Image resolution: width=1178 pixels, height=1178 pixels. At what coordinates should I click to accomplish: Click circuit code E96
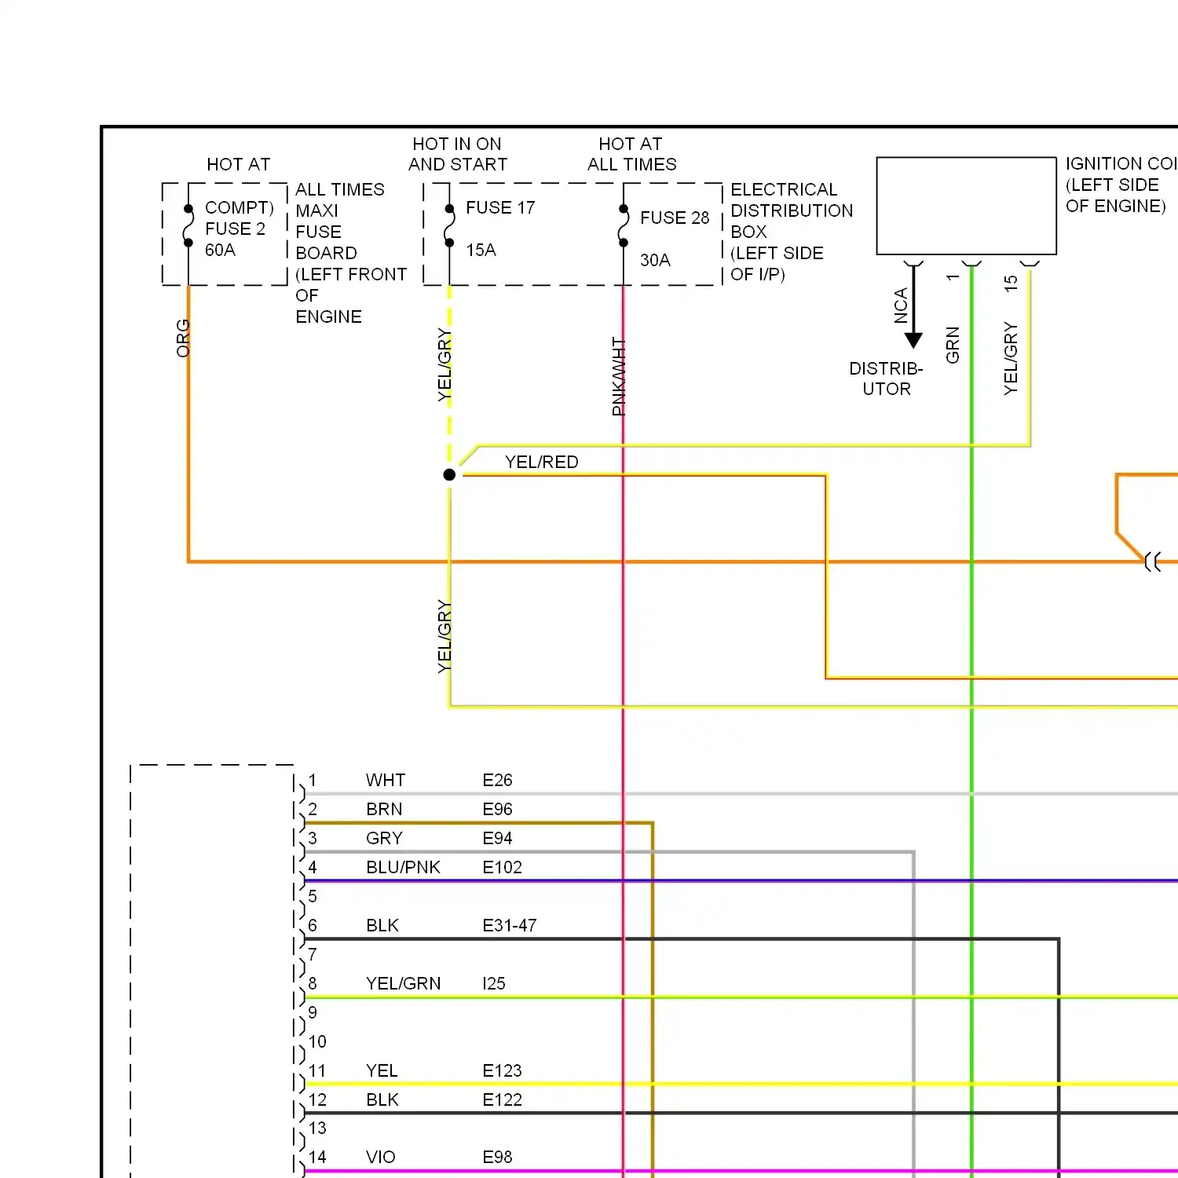point(497,809)
